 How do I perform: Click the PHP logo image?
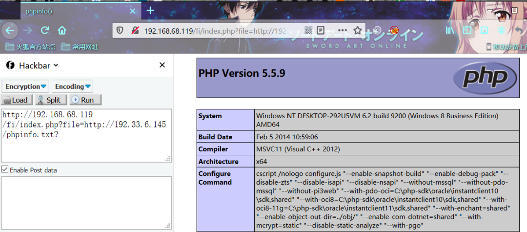pos(486,78)
